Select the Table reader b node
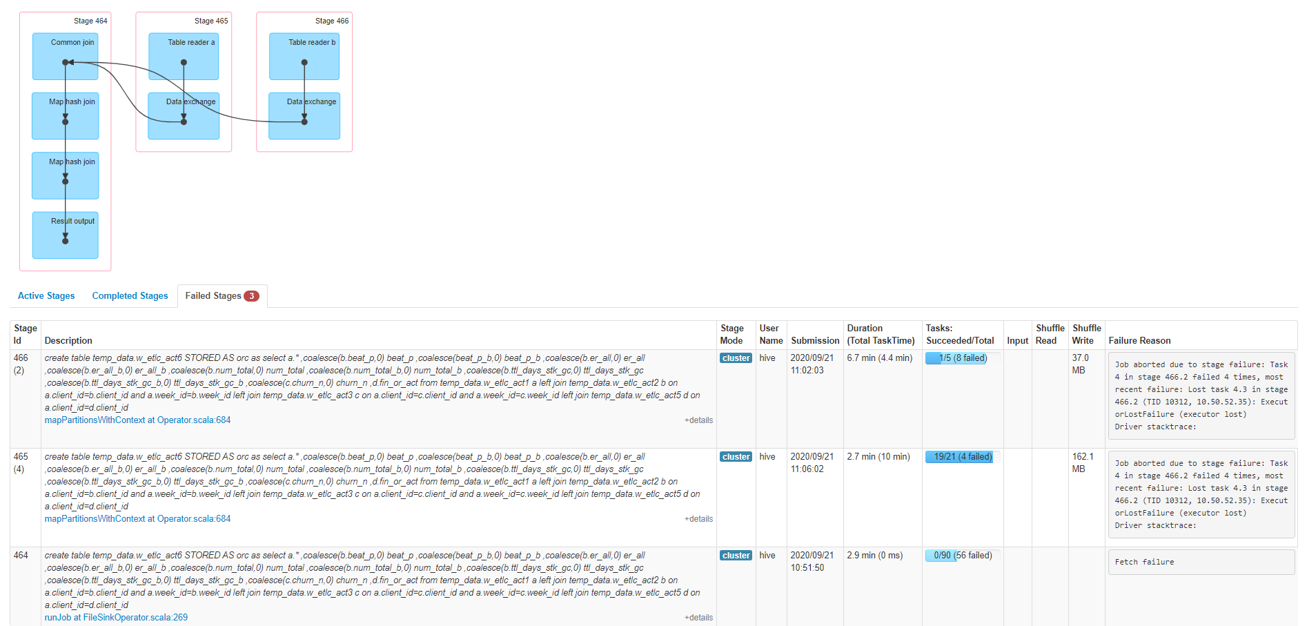1307x626 pixels. click(x=304, y=56)
